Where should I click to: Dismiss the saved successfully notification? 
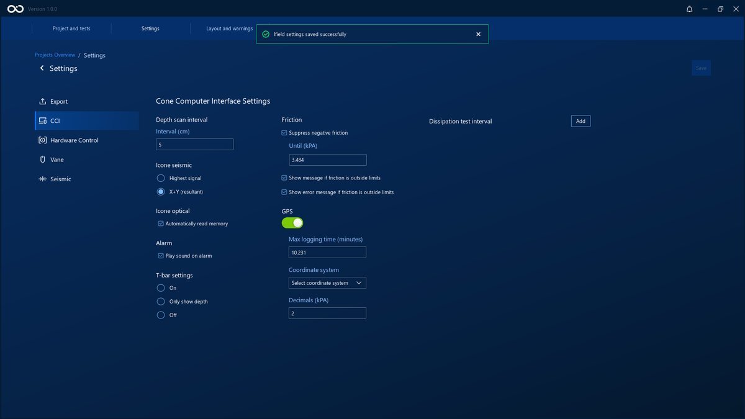pos(478,34)
